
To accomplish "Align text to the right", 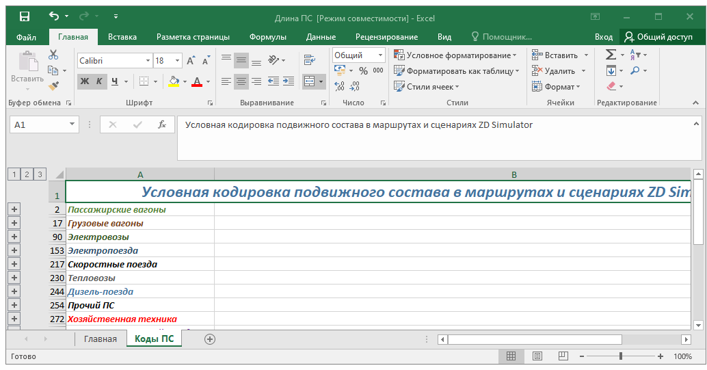I will pyautogui.click(x=256, y=81).
